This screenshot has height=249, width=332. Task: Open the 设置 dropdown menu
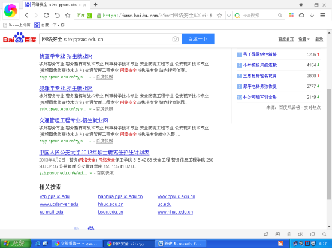[x=304, y=39]
